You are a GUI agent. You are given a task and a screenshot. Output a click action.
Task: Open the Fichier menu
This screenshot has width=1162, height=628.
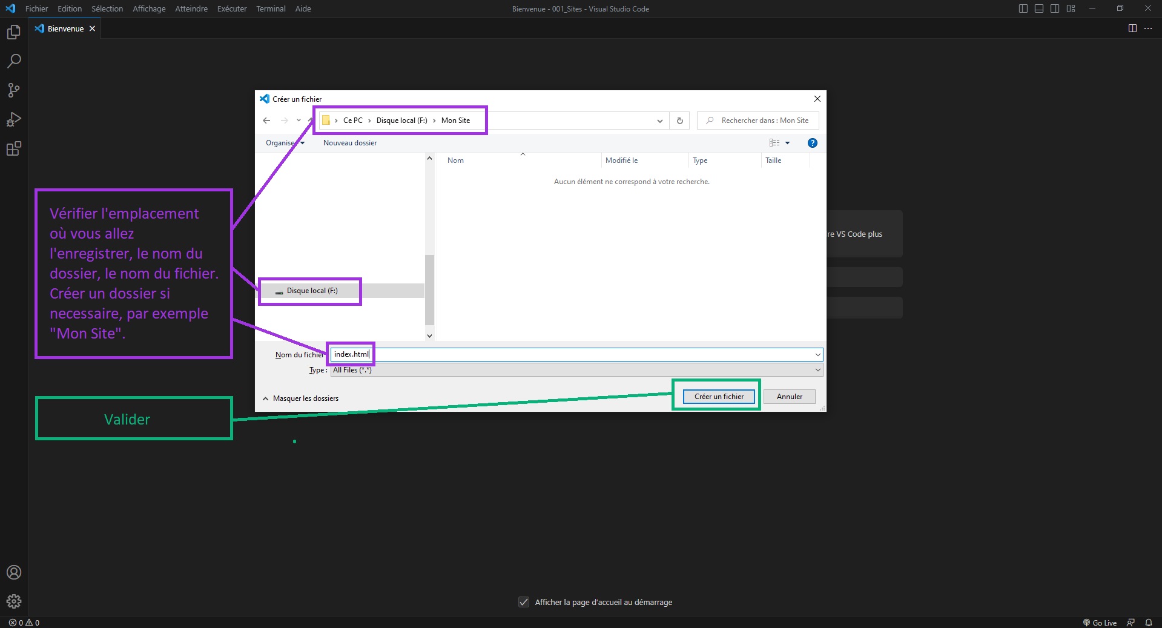point(36,8)
